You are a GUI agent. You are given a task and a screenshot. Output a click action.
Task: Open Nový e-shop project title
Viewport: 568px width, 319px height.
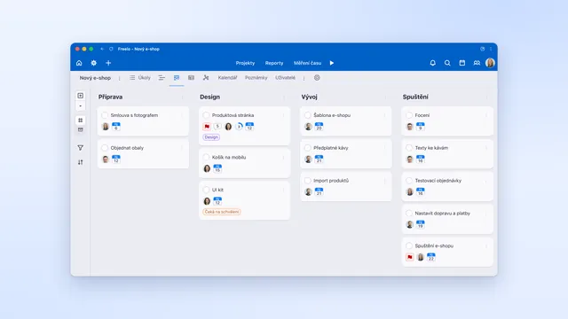coord(95,78)
